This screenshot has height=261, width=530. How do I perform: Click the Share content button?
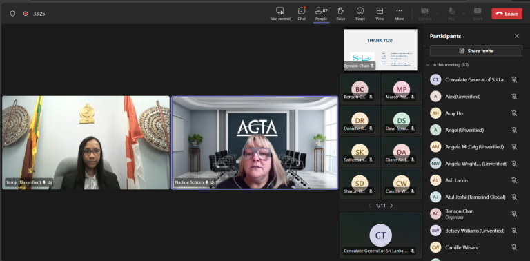(x=478, y=14)
